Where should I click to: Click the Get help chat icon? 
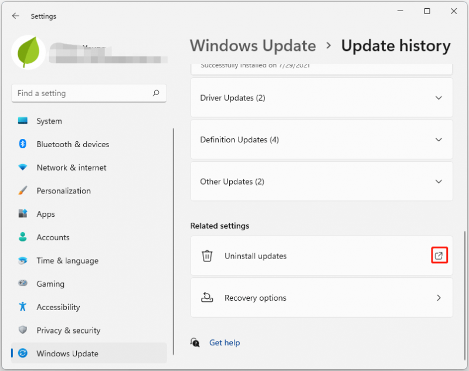[x=195, y=342]
